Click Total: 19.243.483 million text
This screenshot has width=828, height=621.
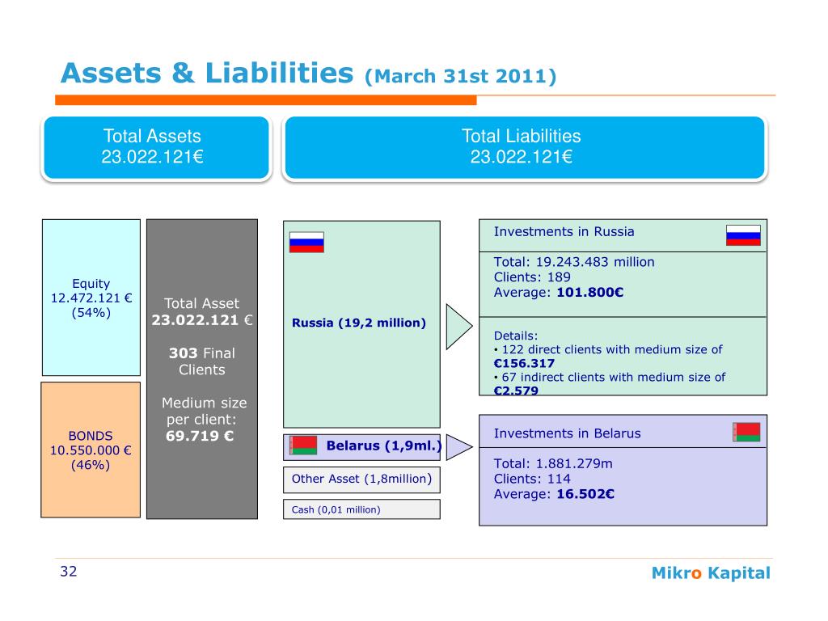(x=574, y=262)
